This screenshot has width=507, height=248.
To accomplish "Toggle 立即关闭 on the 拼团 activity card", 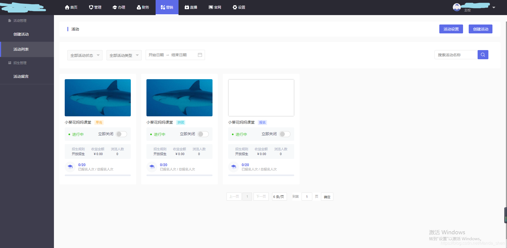I will tap(203, 134).
